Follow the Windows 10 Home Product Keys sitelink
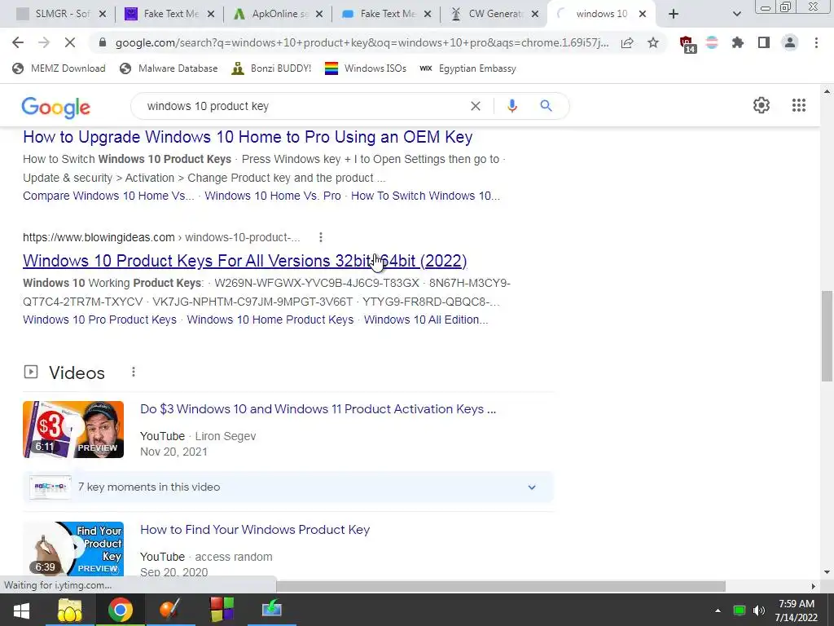This screenshot has height=626, width=834. (x=270, y=320)
